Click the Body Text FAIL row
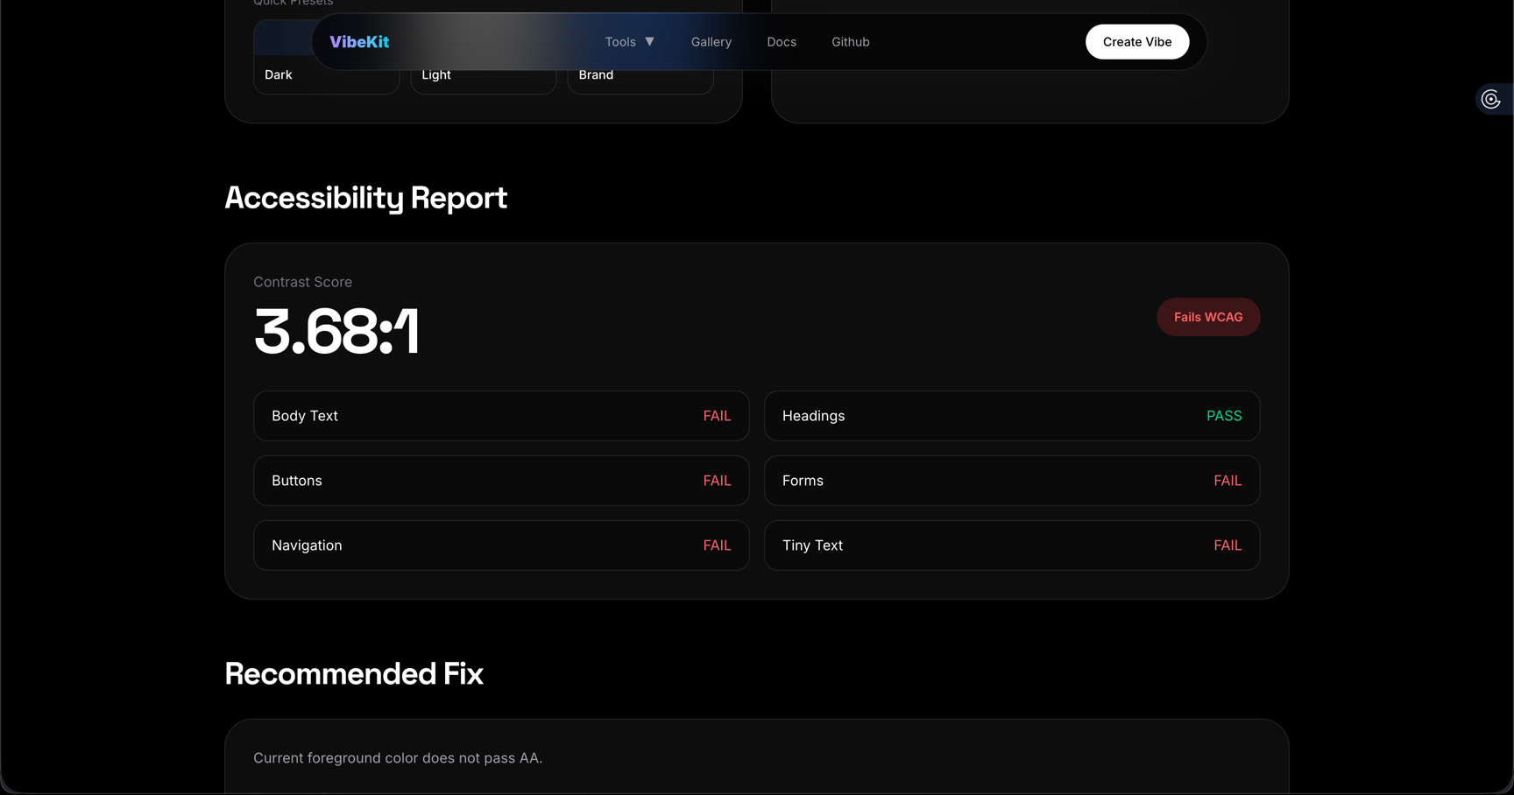Screen dimensions: 1514x795 pos(501,416)
